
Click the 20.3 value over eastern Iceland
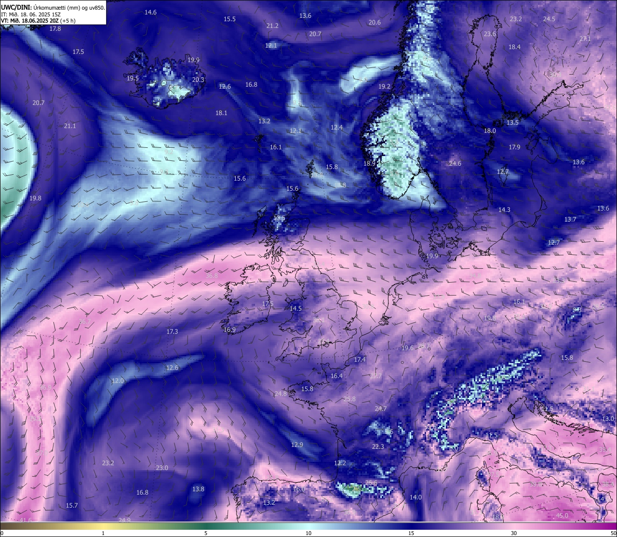click(198, 79)
